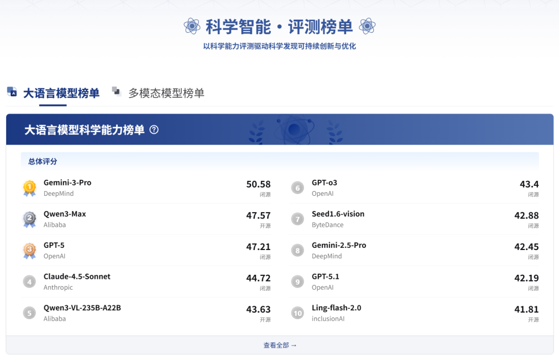Open the Claude-4.5-Sonnet model entry
Viewport: 559px width, 361px height.
[x=146, y=281]
